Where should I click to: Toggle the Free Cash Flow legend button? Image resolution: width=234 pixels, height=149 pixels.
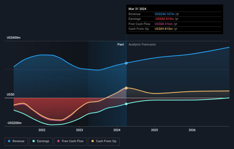[70, 141]
